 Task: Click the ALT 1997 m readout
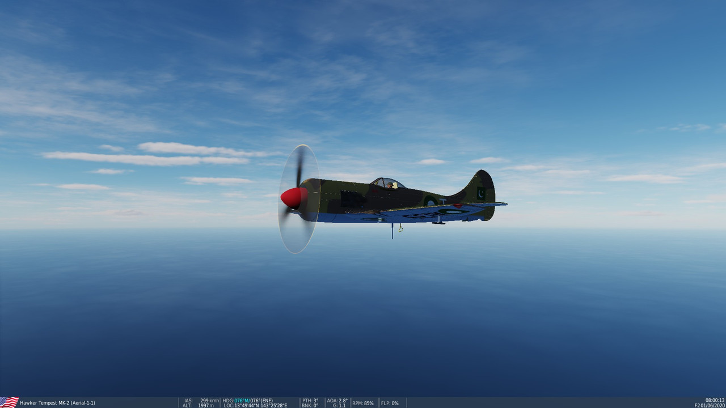point(198,406)
